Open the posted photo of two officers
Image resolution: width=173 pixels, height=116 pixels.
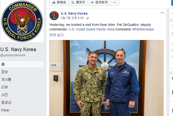click(x=106, y=78)
